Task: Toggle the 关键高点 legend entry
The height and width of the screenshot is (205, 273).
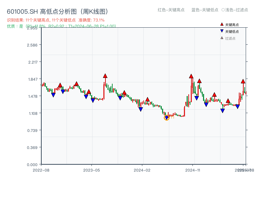Action: [x=232, y=25]
